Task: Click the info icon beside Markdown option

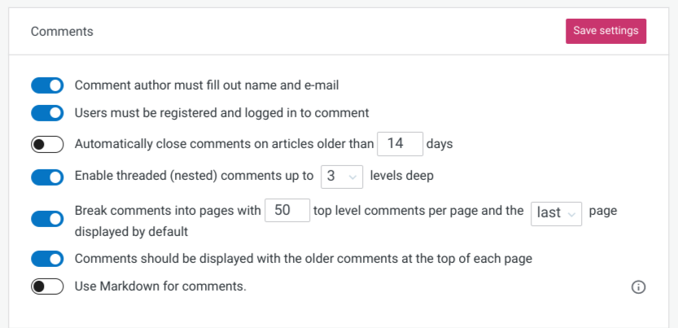Action: [638, 287]
